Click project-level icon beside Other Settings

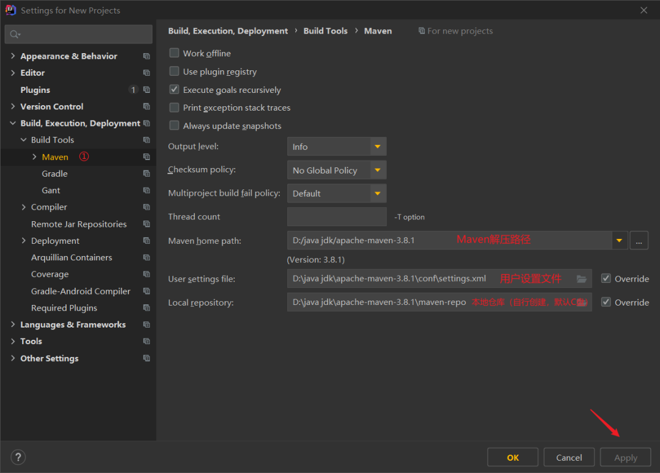point(147,358)
